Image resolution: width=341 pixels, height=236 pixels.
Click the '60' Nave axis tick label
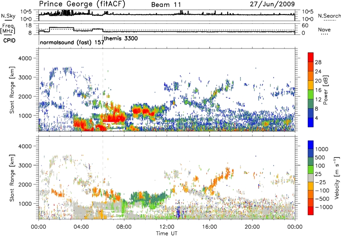305,26
